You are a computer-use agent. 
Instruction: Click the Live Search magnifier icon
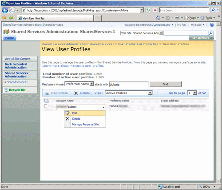click(x=213, y=10)
